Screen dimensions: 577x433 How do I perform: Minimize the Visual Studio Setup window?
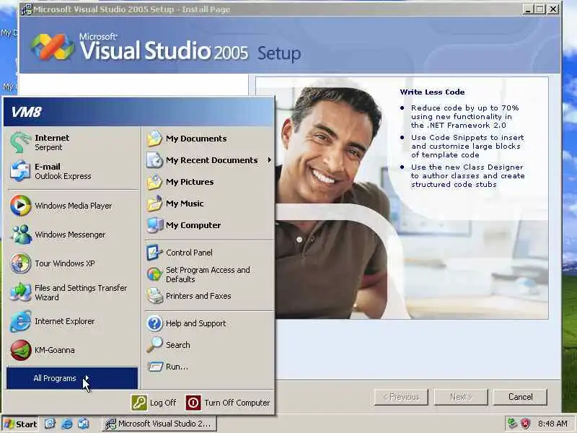[528, 9]
